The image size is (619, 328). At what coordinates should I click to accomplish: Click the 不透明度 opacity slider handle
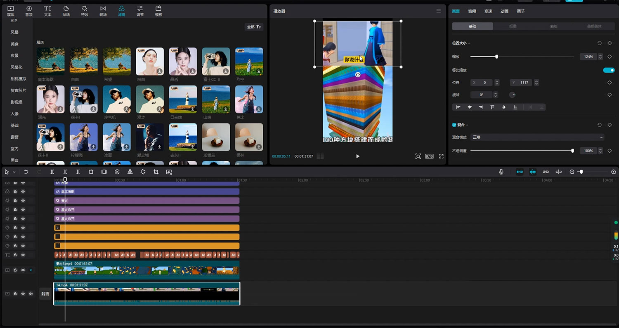[572, 151]
